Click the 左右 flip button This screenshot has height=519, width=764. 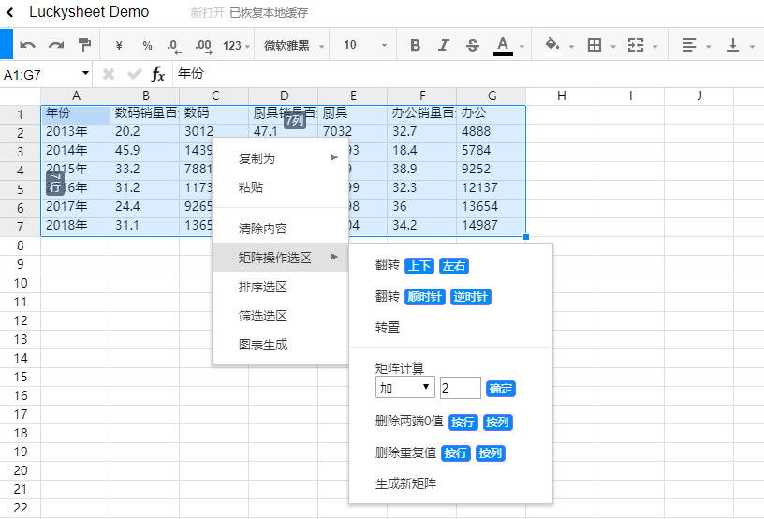pyautogui.click(x=453, y=266)
